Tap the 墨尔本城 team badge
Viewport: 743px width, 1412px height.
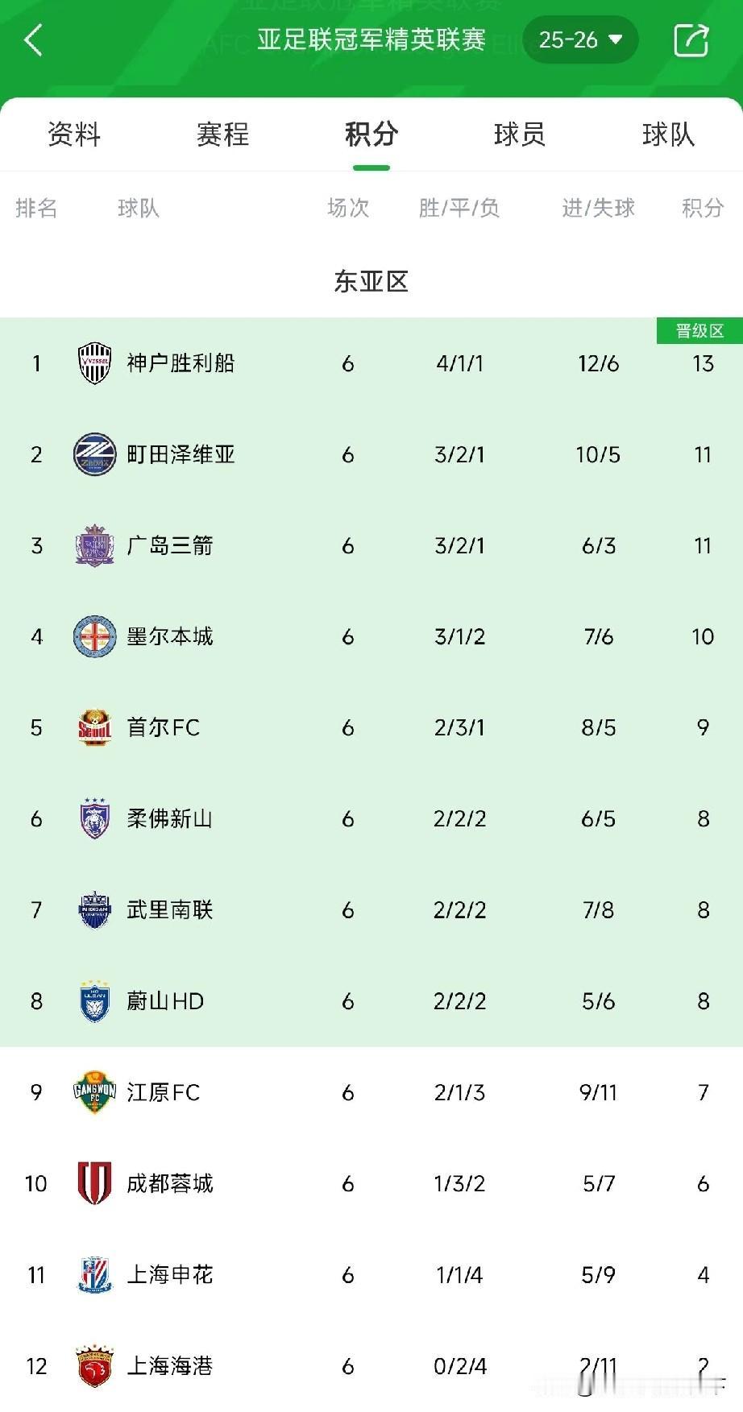[94, 636]
